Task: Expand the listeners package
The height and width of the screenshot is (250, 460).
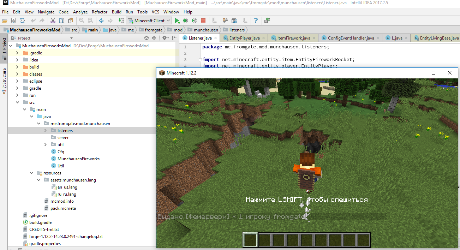Action: coord(45,131)
